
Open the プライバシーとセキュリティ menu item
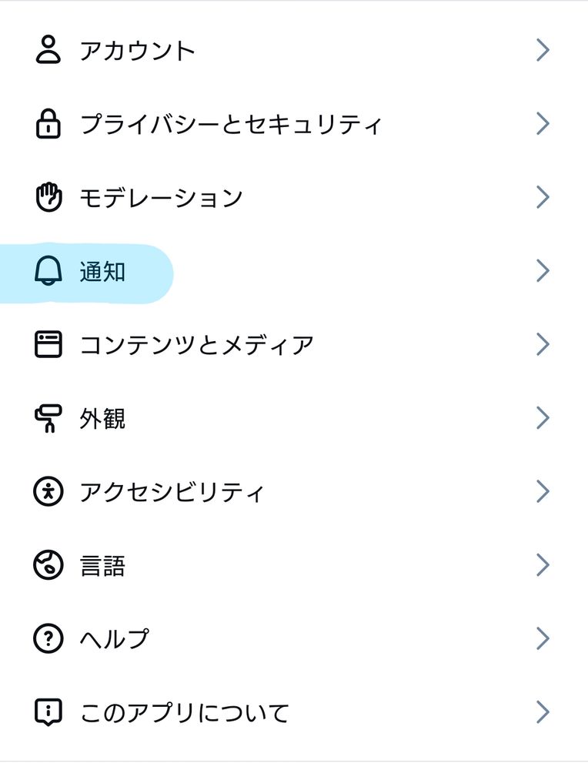(x=231, y=124)
